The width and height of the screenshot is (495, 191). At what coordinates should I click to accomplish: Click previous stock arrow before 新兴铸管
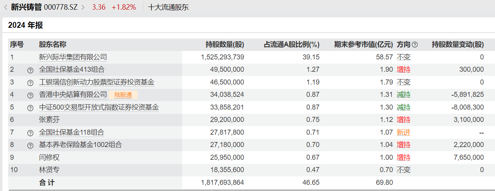pyautogui.click(x=5, y=7)
